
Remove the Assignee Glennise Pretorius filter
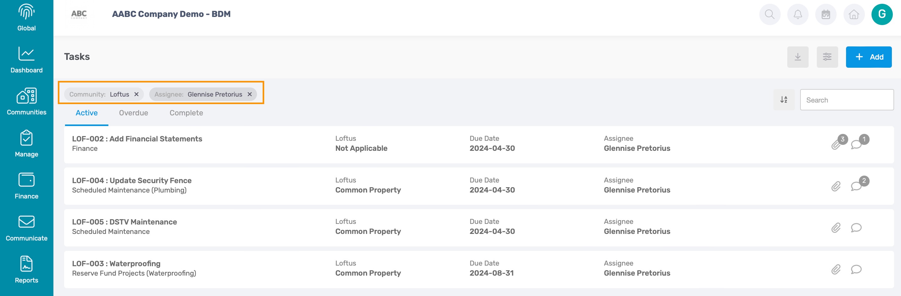[x=250, y=94]
